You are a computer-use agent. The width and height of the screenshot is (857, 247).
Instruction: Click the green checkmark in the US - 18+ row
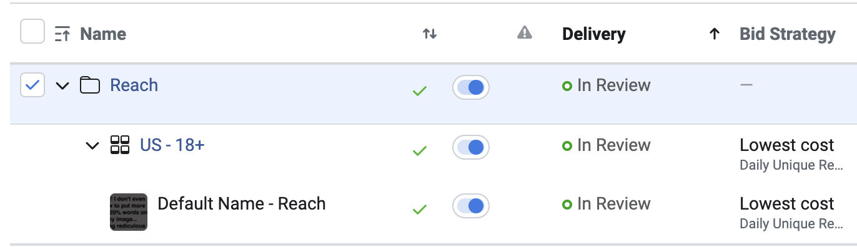[x=420, y=150]
